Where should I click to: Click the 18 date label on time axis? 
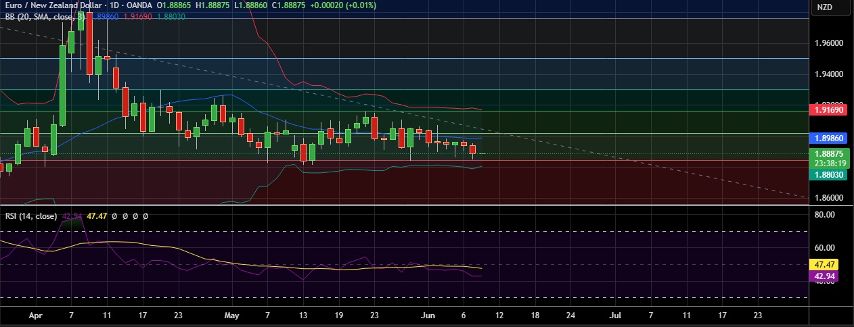535,316
